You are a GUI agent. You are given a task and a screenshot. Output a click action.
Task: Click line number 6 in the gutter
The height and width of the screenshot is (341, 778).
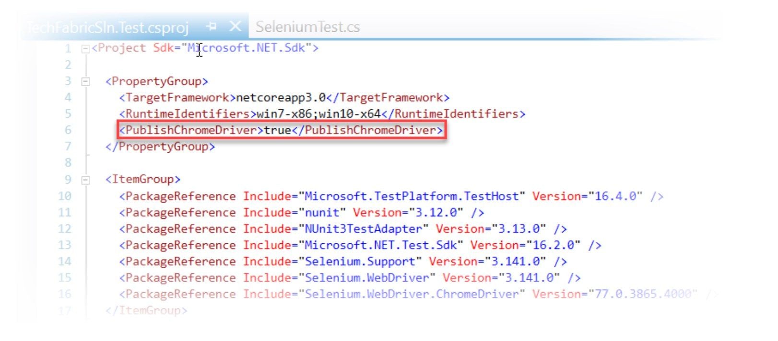point(68,130)
